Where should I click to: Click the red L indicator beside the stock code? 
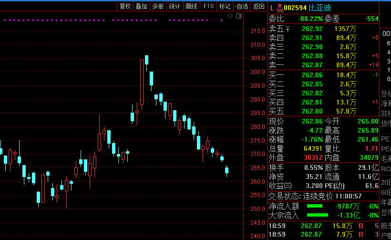pos(272,8)
